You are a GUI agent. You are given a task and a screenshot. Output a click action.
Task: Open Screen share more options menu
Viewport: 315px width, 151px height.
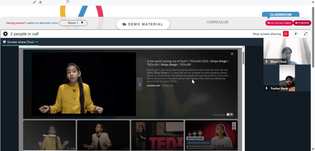37,42
